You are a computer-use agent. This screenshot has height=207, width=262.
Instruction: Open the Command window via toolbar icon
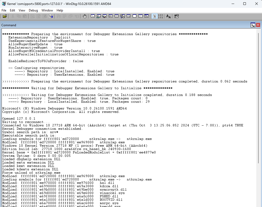(x=92, y=16)
